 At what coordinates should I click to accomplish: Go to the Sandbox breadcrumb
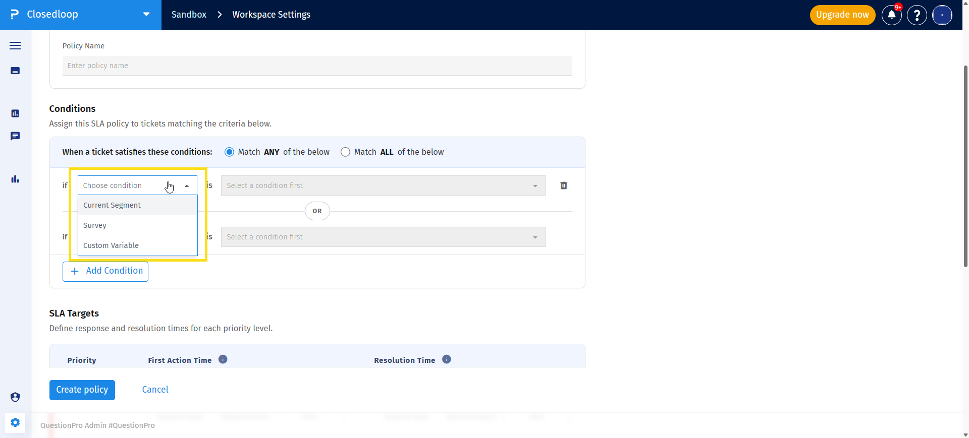coord(189,15)
